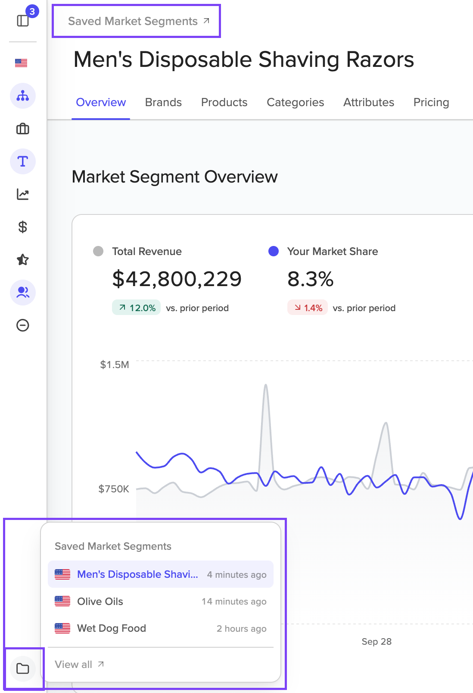Go to the Categories tab
473x693 pixels.
point(296,102)
